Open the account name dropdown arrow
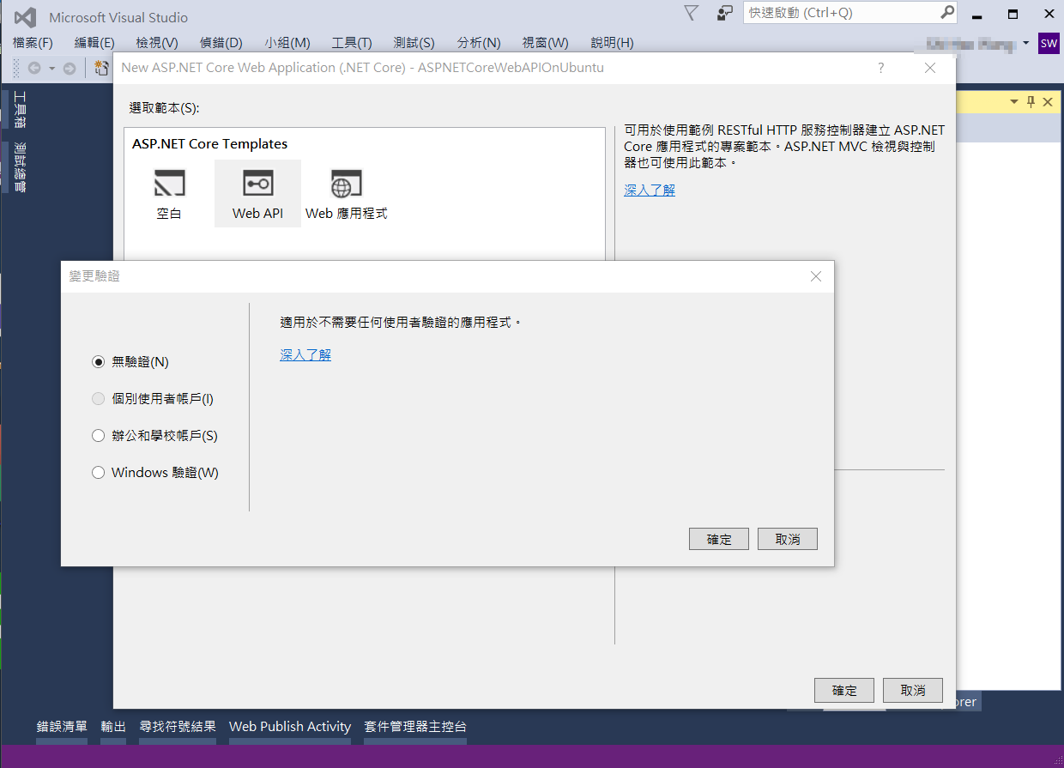1064x768 pixels. pyautogui.click(x=1026, y=43)
